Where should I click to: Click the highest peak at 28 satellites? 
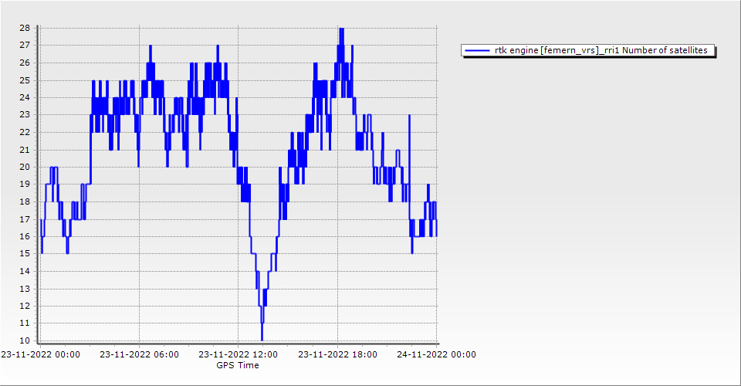[x=340, y=29]
